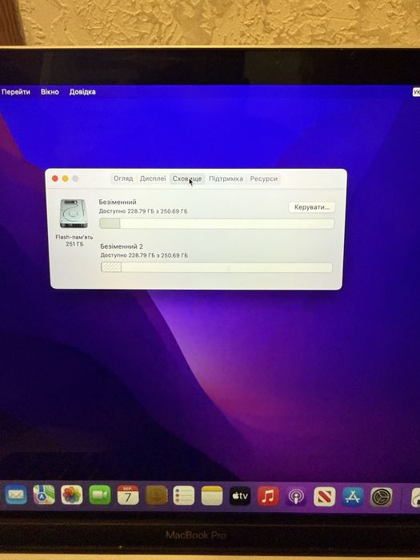Click the Flash-пам'ять 251 ГБ label

pos(74,240)
